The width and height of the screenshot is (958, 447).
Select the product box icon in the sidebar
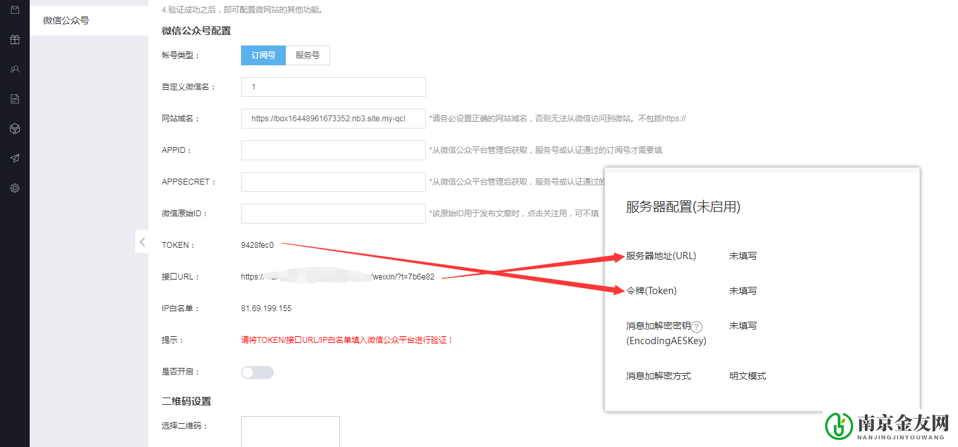click(15, 128)
